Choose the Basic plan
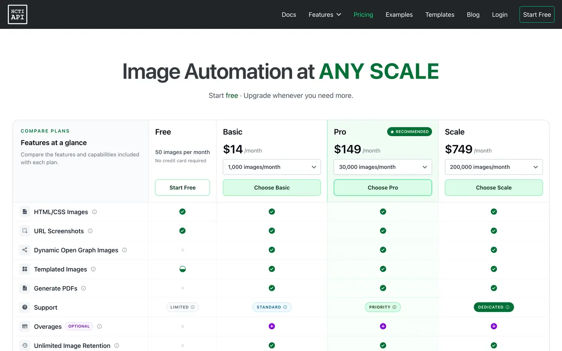The height and width of the screenshot is (351, 562). pyautogui.click(x=272, y=187)
